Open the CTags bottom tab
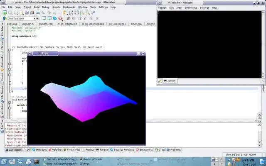This screenshot has width=266, height=166. point(160,150)
